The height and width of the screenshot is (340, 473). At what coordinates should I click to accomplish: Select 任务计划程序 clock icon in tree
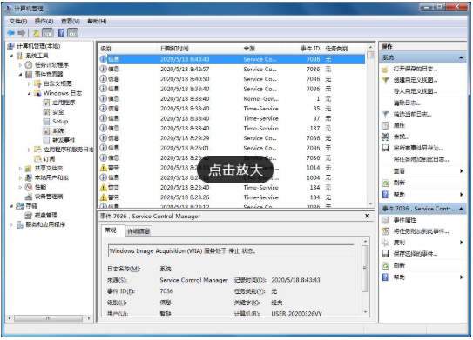pyautogui.click(x=29, y=64)
